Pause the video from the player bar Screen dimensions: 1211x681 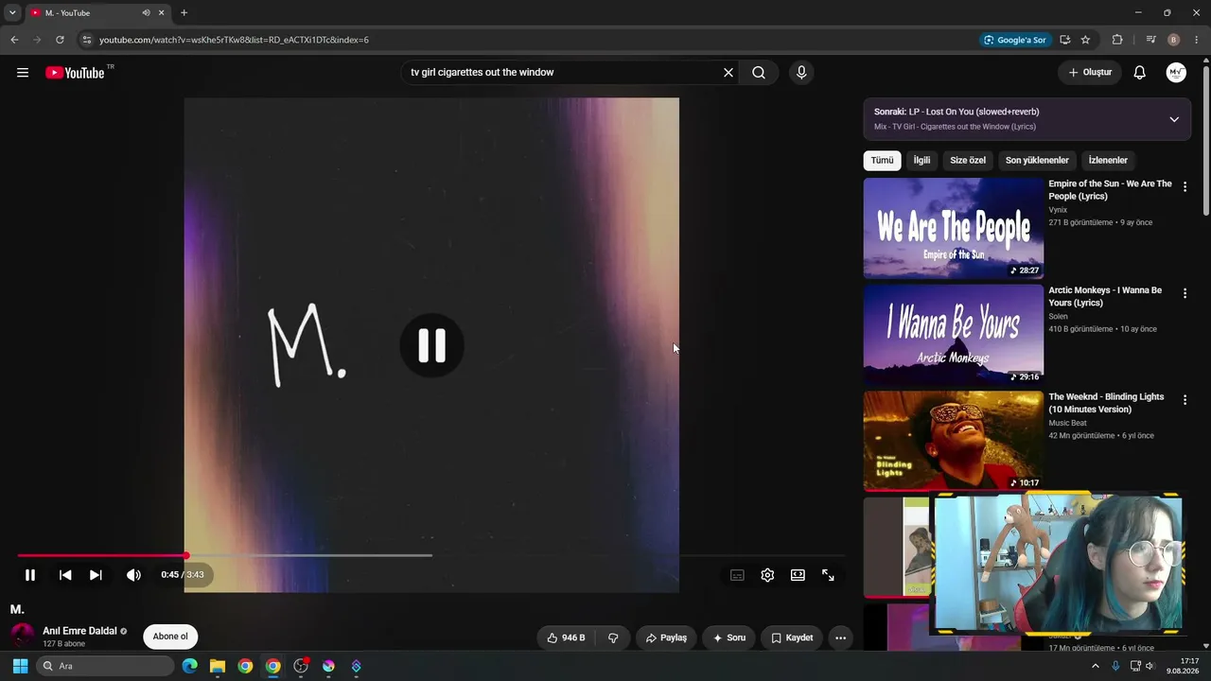click(x=30, y=575)
